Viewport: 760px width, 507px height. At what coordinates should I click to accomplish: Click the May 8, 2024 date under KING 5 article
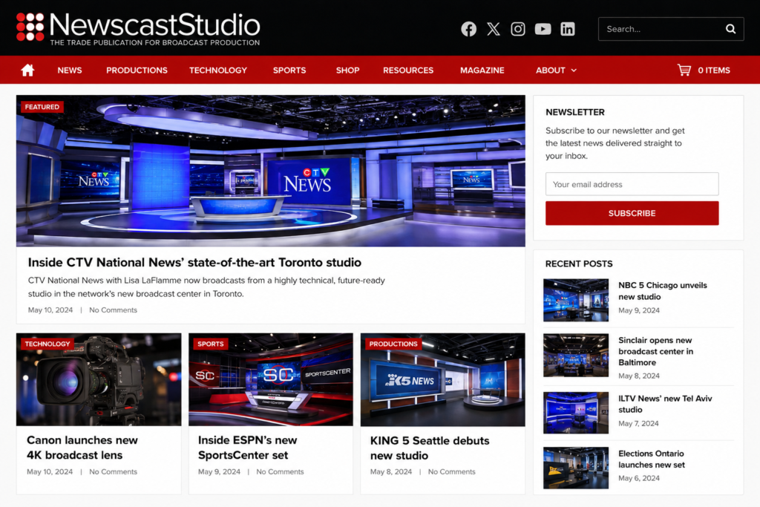pyautogui.click(x=391, y=471)
